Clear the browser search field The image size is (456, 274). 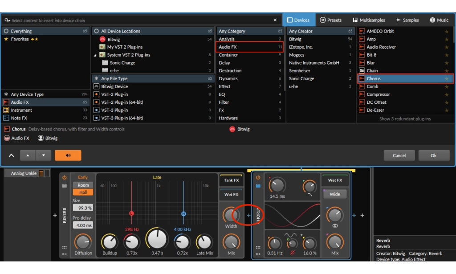(275, 20)
